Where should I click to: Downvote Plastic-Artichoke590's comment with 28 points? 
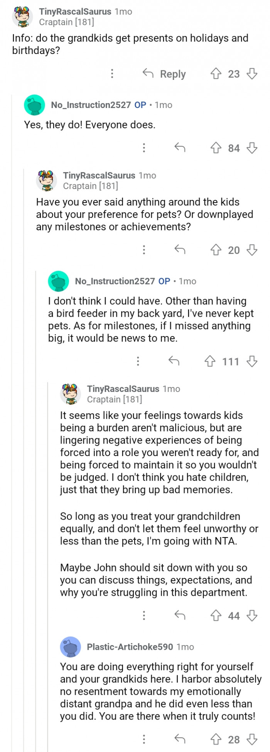[x=252, y=739]
